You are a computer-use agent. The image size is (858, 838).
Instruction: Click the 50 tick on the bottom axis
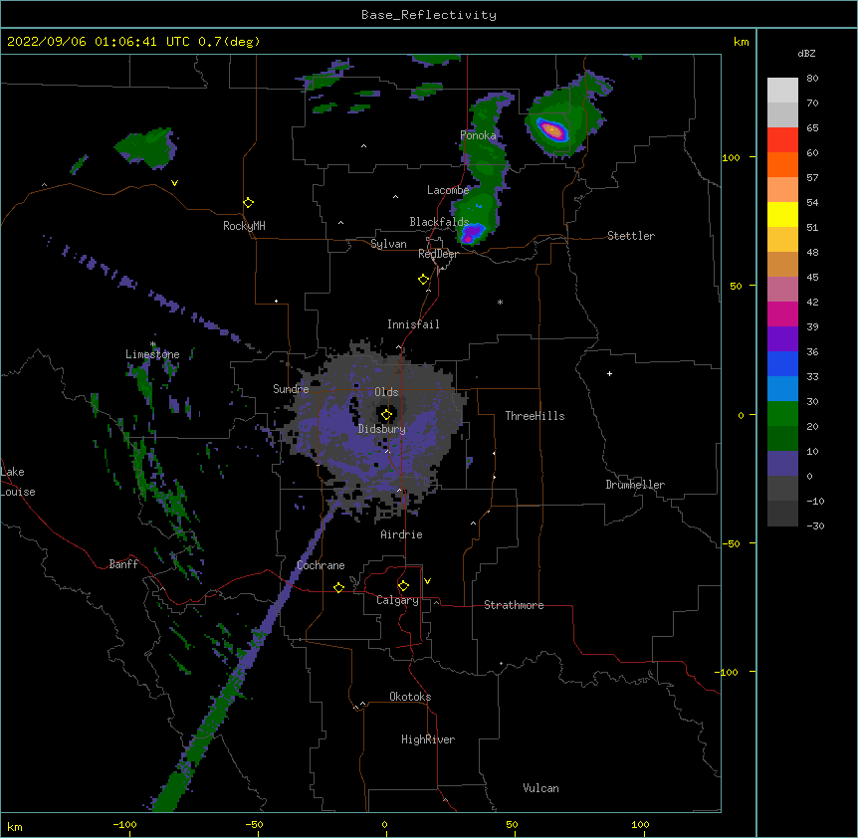(512, 824)
